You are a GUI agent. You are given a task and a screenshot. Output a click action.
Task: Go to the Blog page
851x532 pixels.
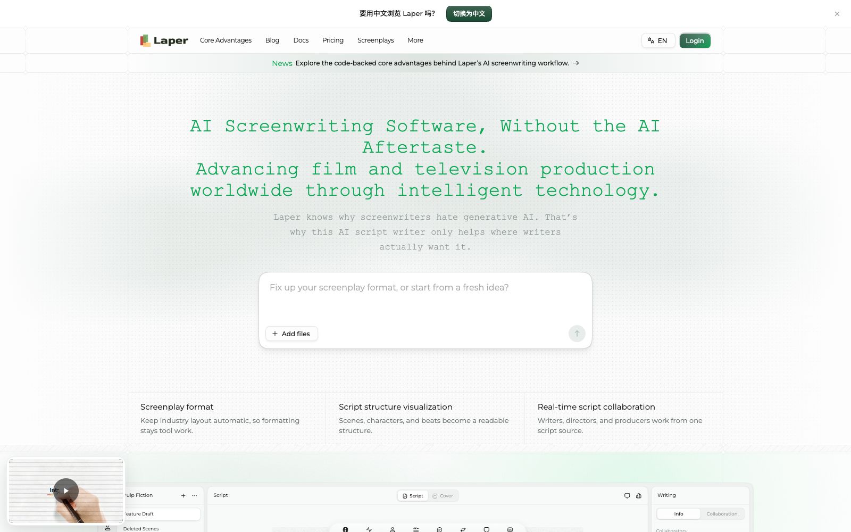click(272, 40)
